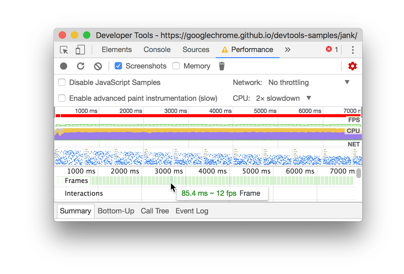404x274 pixels.
Task: Select the inspect element cursor tool
Action: click(x=64, y=50)
